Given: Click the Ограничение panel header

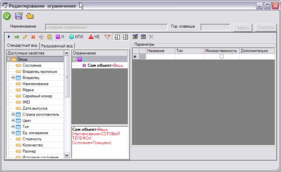Looking at the screenshot, I should pyautogui.click(x=100, y=53).
